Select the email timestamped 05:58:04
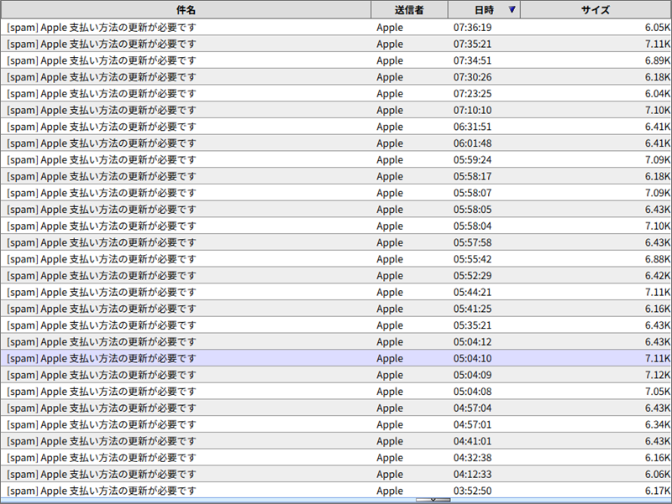This screenshot has width=672, height=504. pos(336,226)
